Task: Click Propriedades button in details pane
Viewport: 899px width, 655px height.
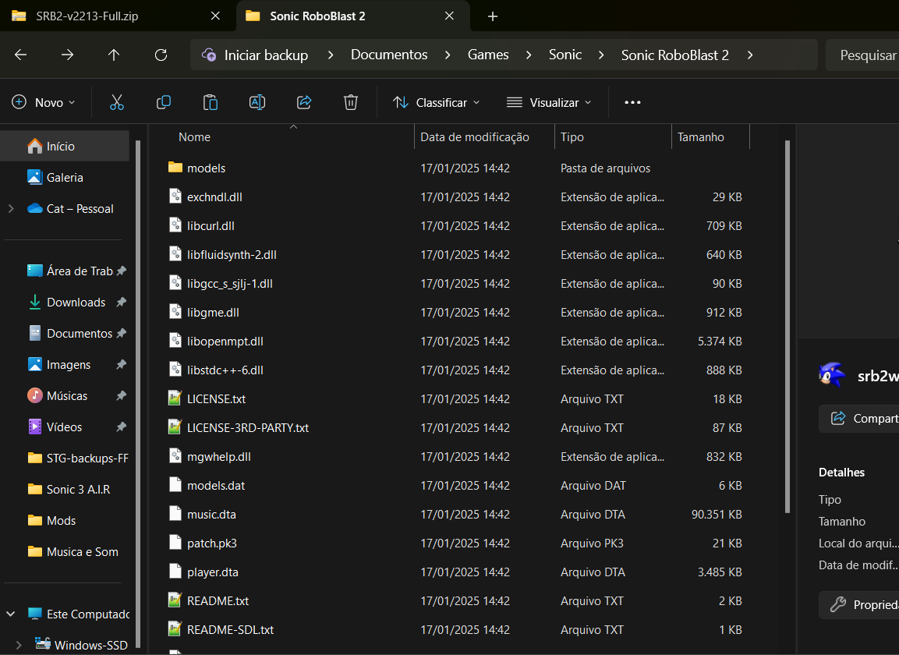Action: (859, 604)
